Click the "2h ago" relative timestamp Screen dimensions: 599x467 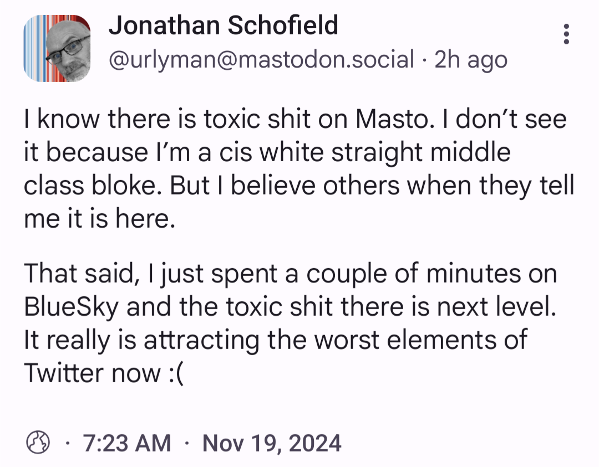[x=471, y=59]
